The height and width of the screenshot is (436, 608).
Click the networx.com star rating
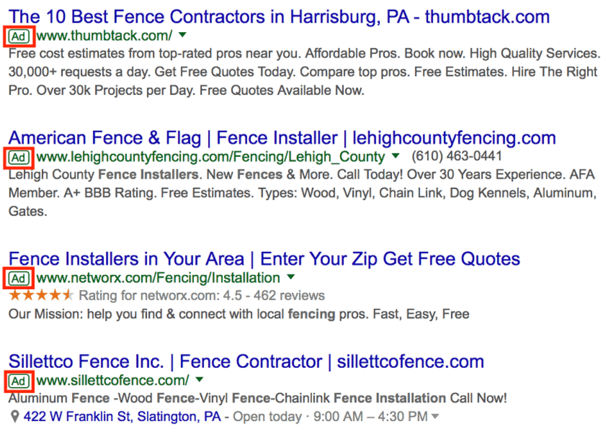point(41,295)
